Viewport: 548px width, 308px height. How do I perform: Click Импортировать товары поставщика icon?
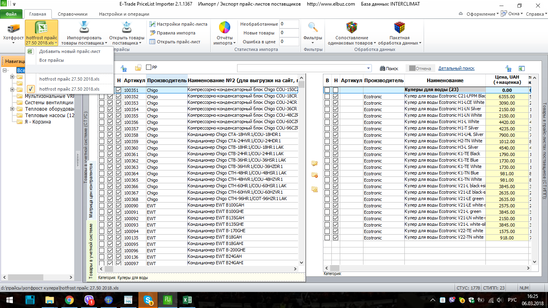(84, 27)
